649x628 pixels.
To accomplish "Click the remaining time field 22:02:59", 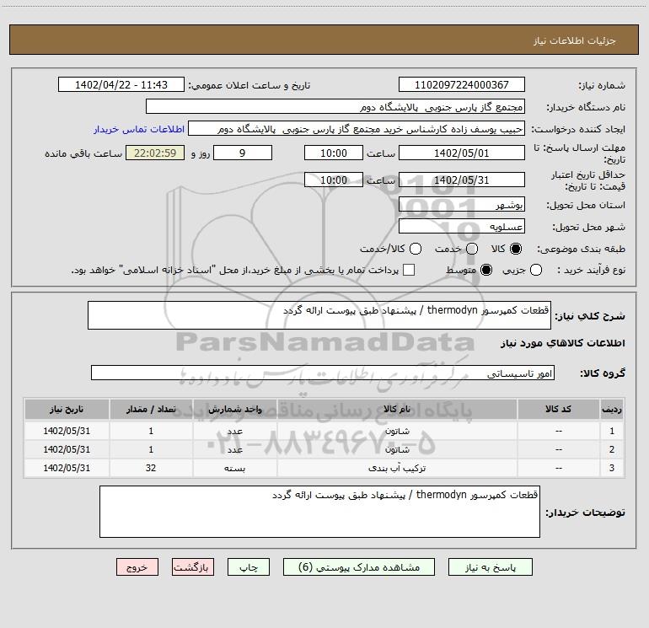I will 155,153.
